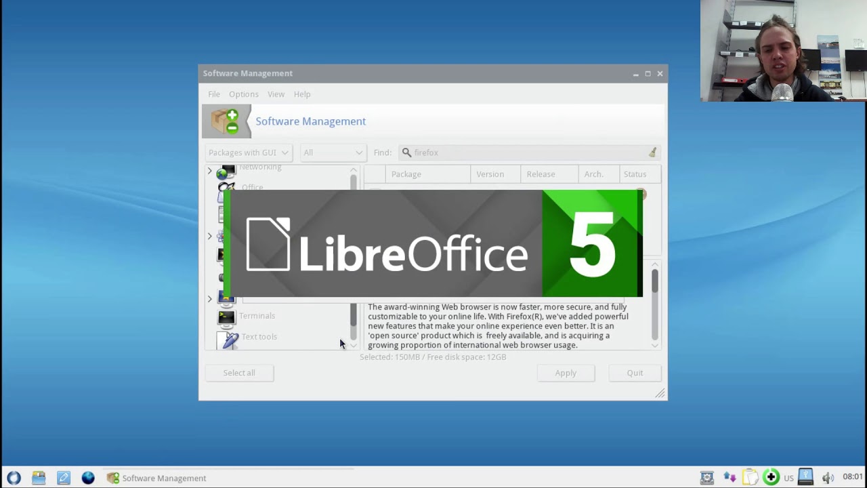Launch the text editor from taskbar
This screenshot has width=867, height=488.
pyautogui.click(x=63, y=478)
